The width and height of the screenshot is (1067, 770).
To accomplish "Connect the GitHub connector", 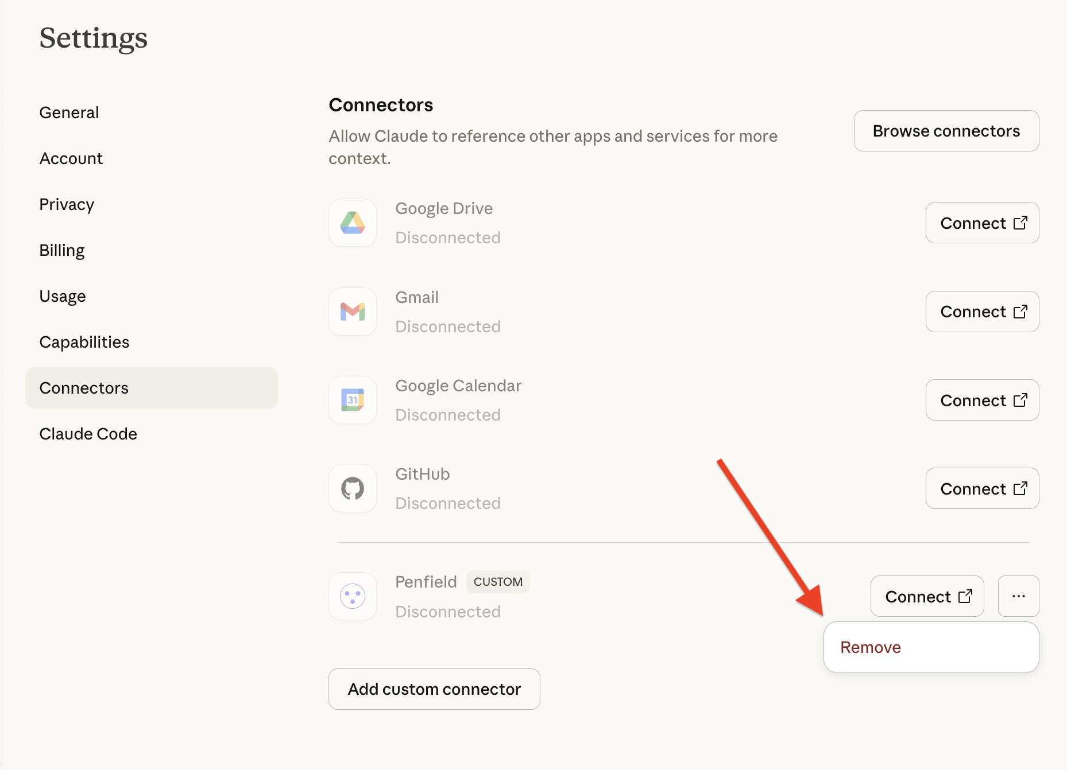I will click(x=982, y=488).
